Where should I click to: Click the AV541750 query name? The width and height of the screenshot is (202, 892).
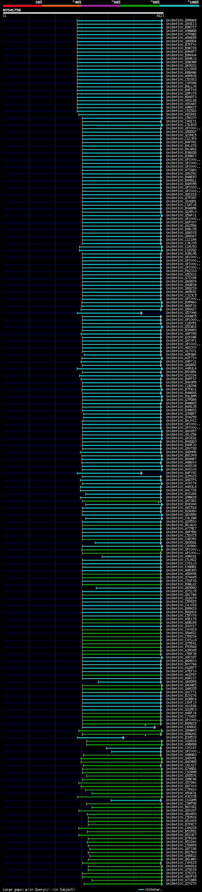12,10
